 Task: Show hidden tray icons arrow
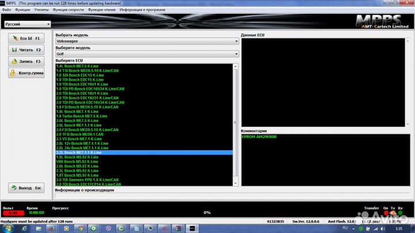pos(353,229)
